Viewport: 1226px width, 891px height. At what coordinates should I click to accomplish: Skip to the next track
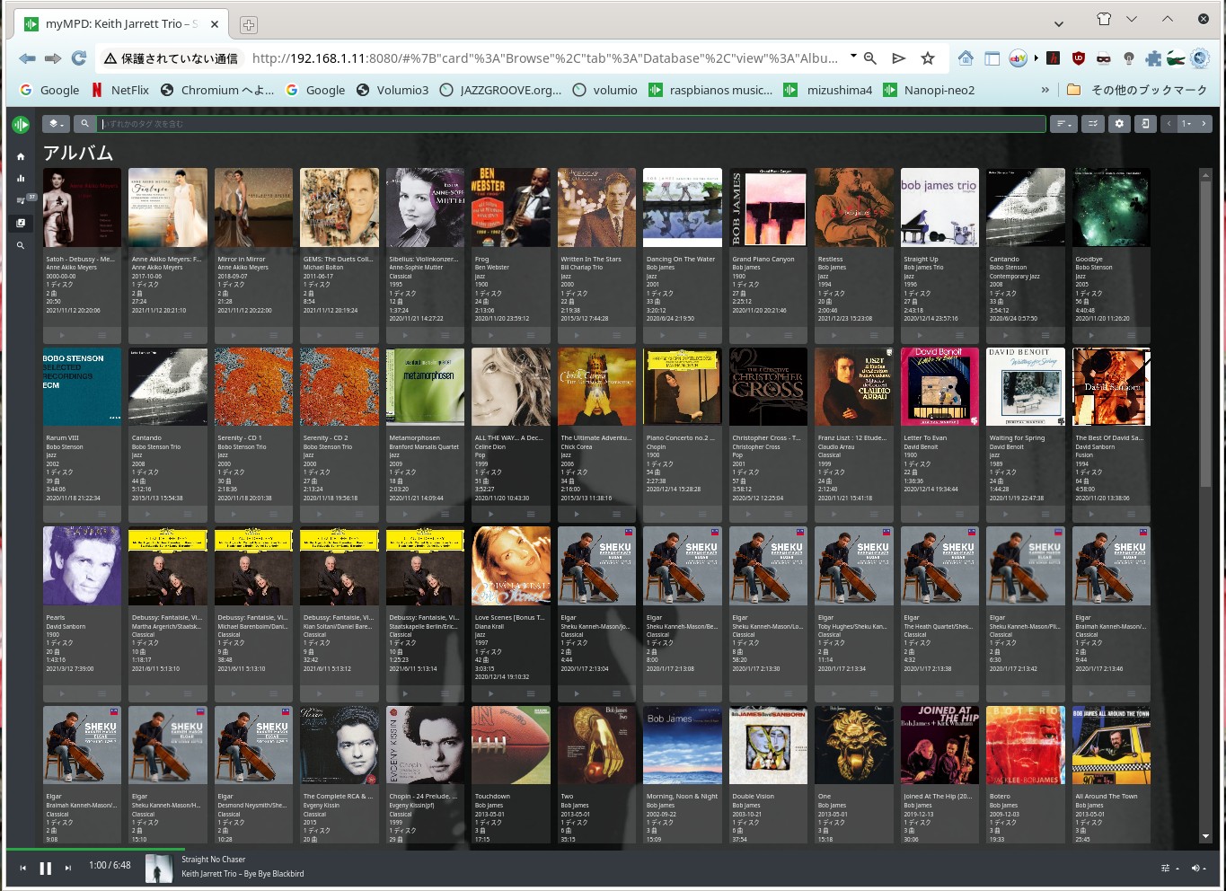point(67,869)
